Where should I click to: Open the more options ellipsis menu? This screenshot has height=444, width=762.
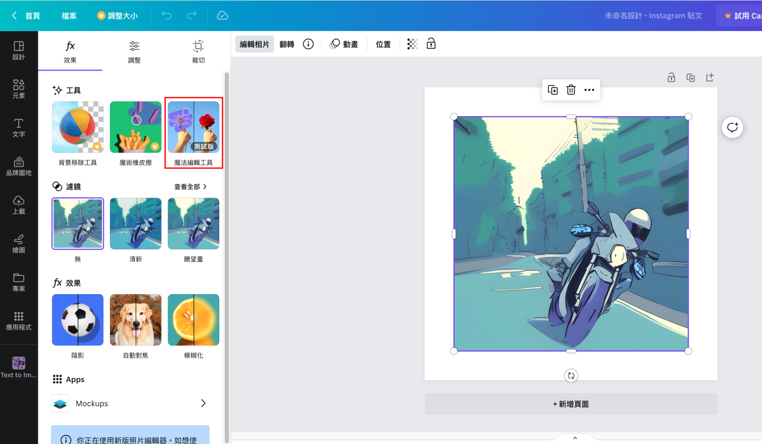589,90
